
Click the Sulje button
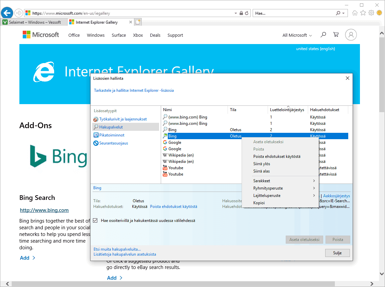pos(337,253)
